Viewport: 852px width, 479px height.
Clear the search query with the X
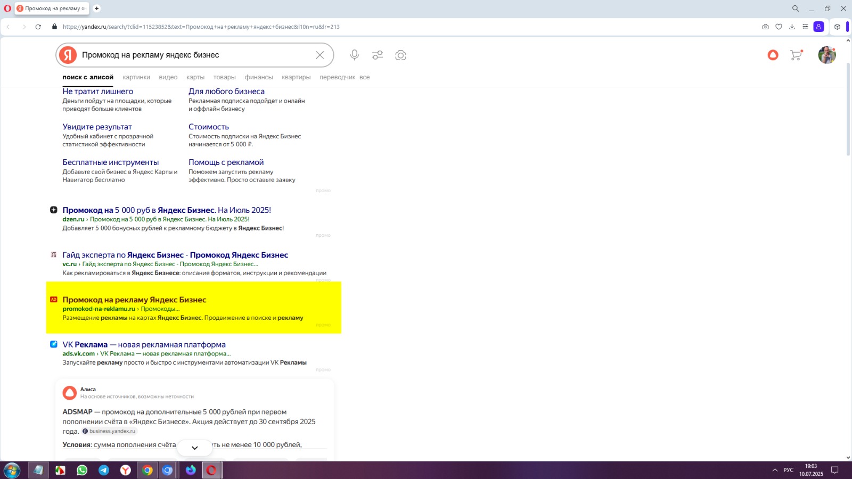click(319, 55)
